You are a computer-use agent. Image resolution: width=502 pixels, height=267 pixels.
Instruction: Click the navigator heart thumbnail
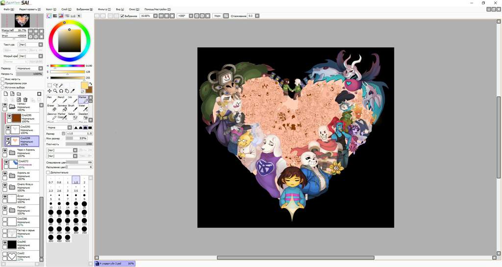(x=22, y=21)
